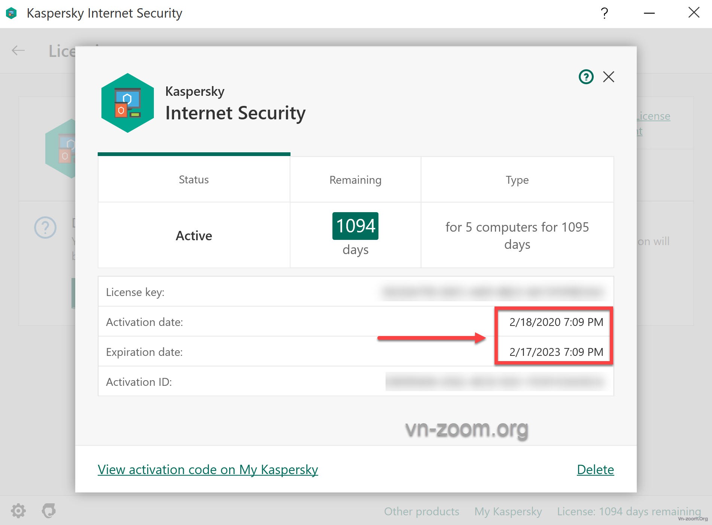Viewport: 712px width, 525px height.
Task: Click the Active status text
Action: [194, 236]
